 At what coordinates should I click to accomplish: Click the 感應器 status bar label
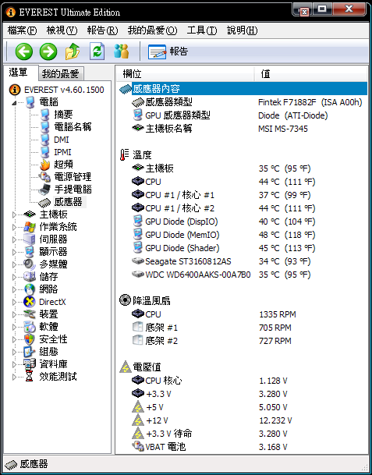point(34,464)
